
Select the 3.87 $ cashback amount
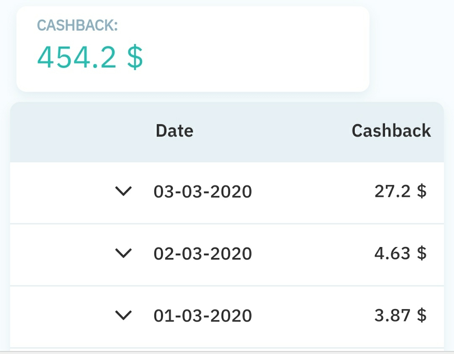(x=401, y=315)
